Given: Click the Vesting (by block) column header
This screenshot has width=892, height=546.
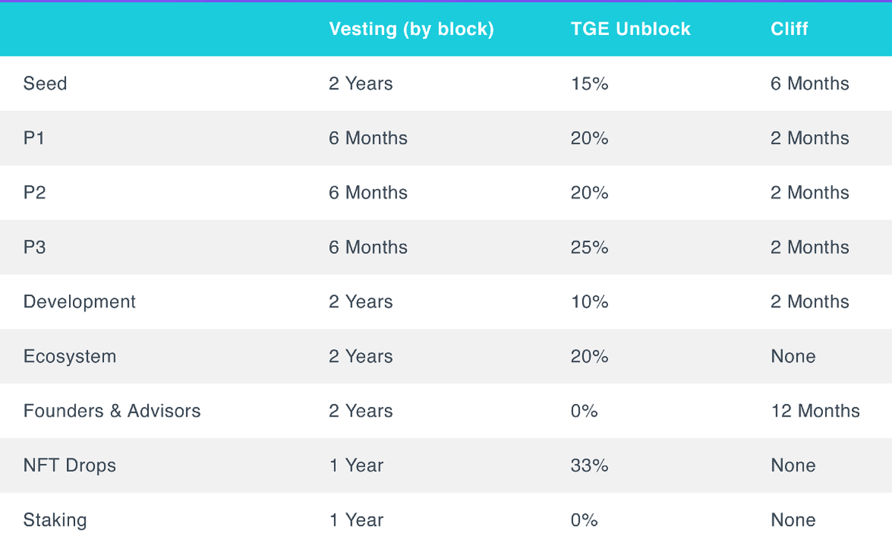Looking at the screenshot, I should [x=411, y=29].
